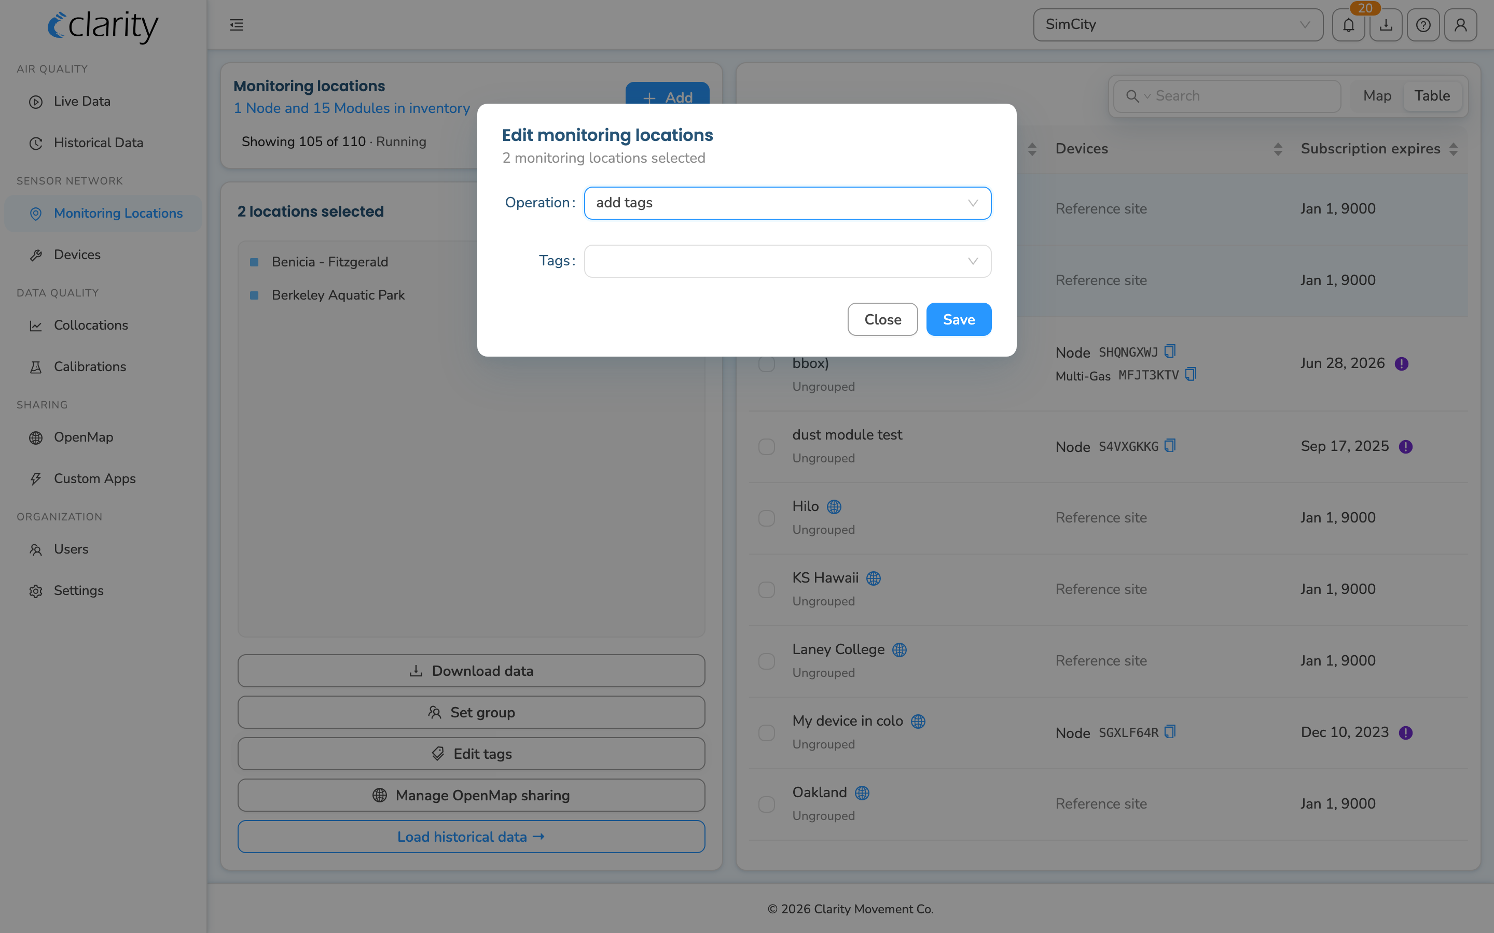Click the notification badge showing 20
This screenshot has height=933, width=1494.
[1365, 8]
